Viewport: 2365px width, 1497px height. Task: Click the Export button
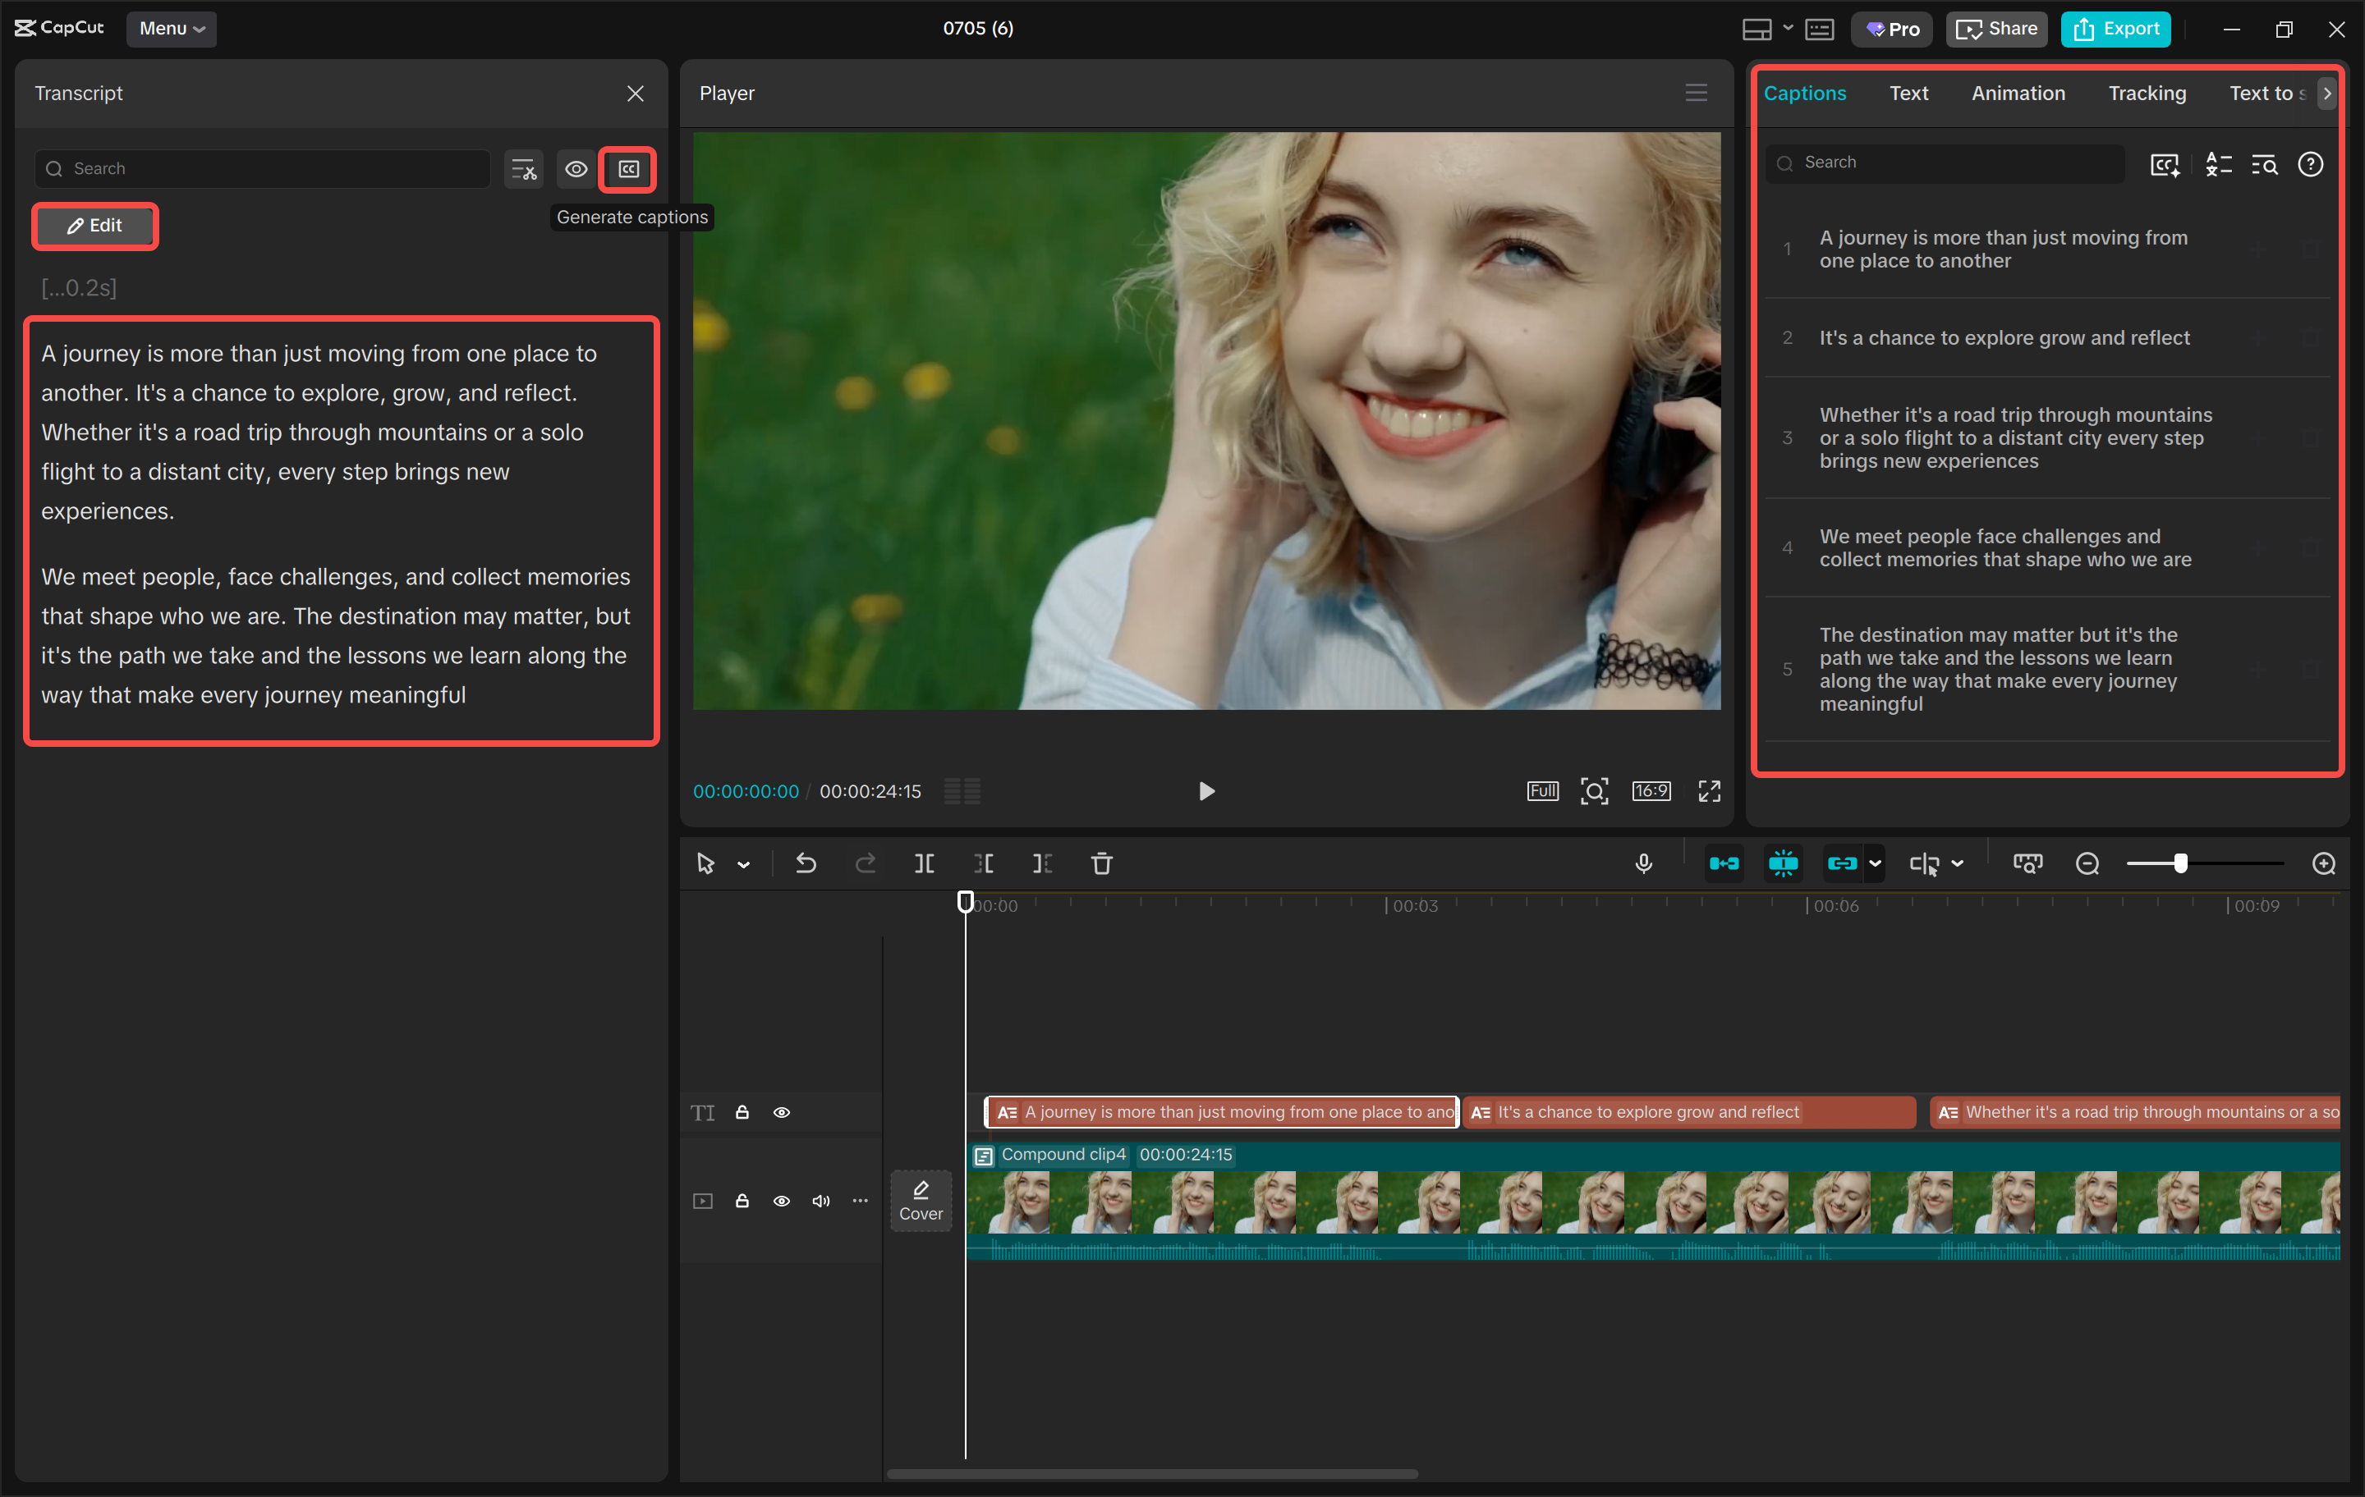coord(2115,29)
